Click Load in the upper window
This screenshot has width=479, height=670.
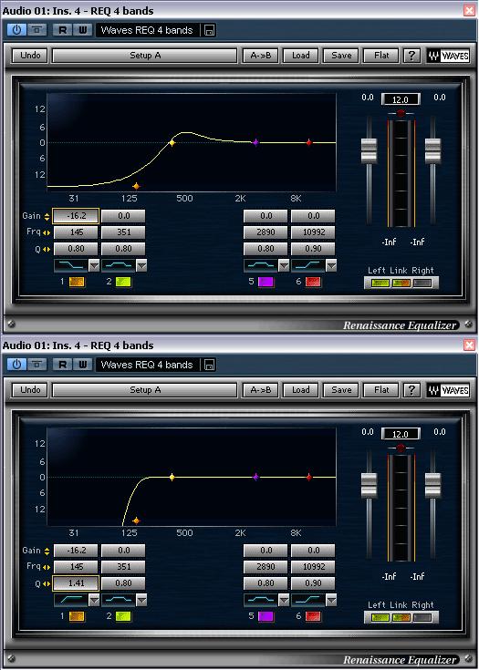(300, 55)
